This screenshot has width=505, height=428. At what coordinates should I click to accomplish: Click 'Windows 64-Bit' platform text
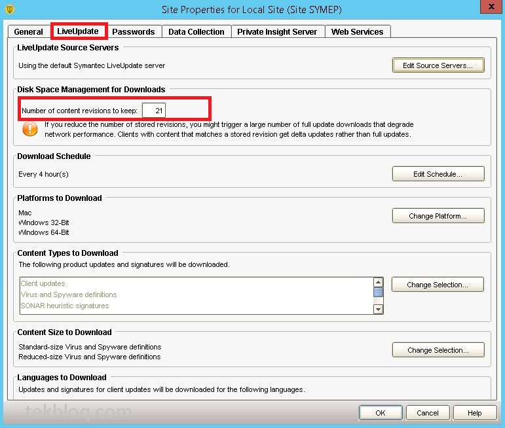tap(44, 232)
